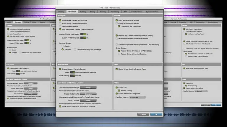Select Synchronization tab in right background window
Image resolution: width=227 pixels, height=127 pixels.
213,22
